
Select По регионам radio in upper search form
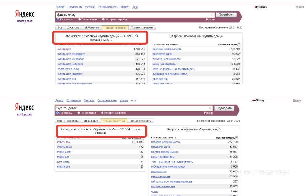(80, 20)
